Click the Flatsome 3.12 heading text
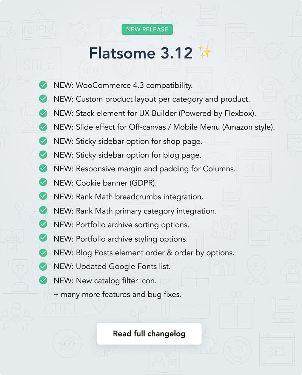Image resolution: width=302 pixels, height=375 pixels. (x=141, y=53)
